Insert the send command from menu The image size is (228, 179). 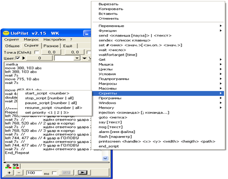point(158,36)
